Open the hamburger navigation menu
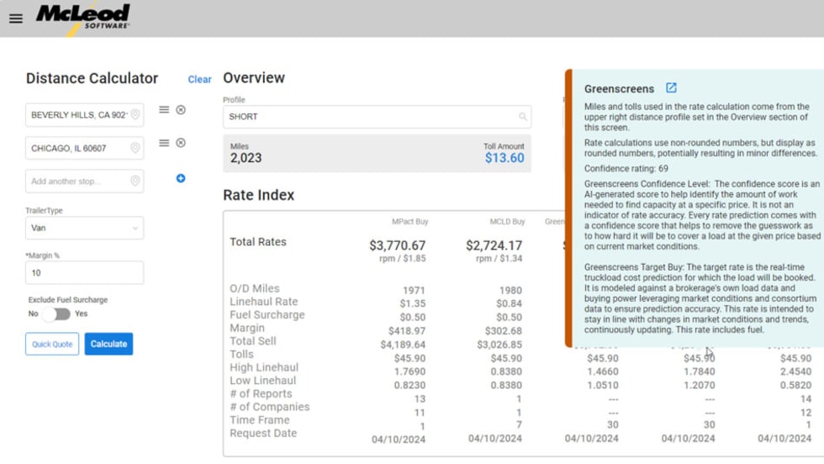824x464 pixels. coord(16,18)
